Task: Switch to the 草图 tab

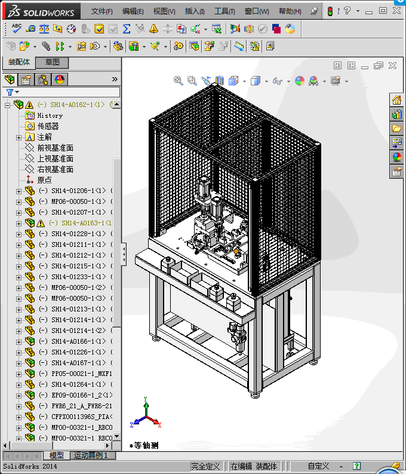Action: click(x=52, y=63)
